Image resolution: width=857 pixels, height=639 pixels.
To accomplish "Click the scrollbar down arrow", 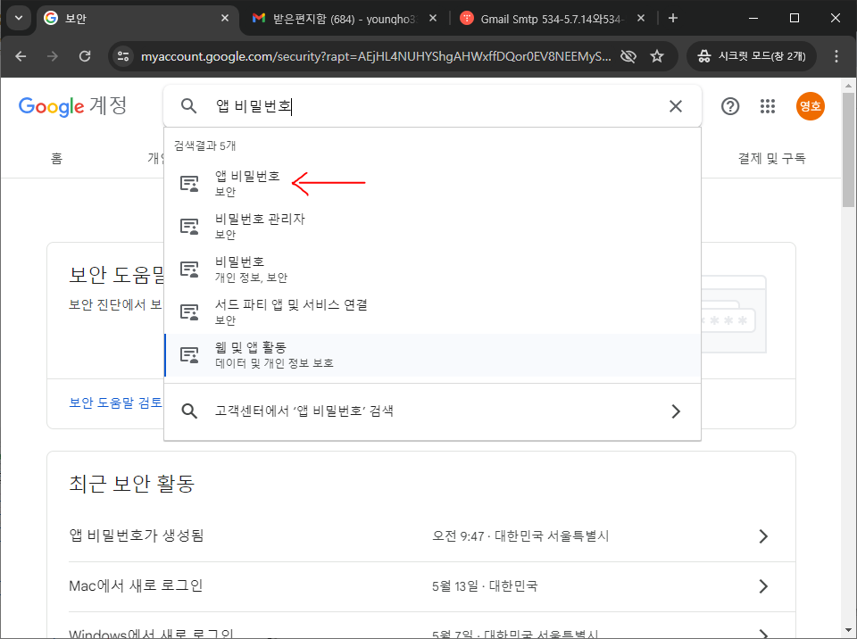I will 848,631.
